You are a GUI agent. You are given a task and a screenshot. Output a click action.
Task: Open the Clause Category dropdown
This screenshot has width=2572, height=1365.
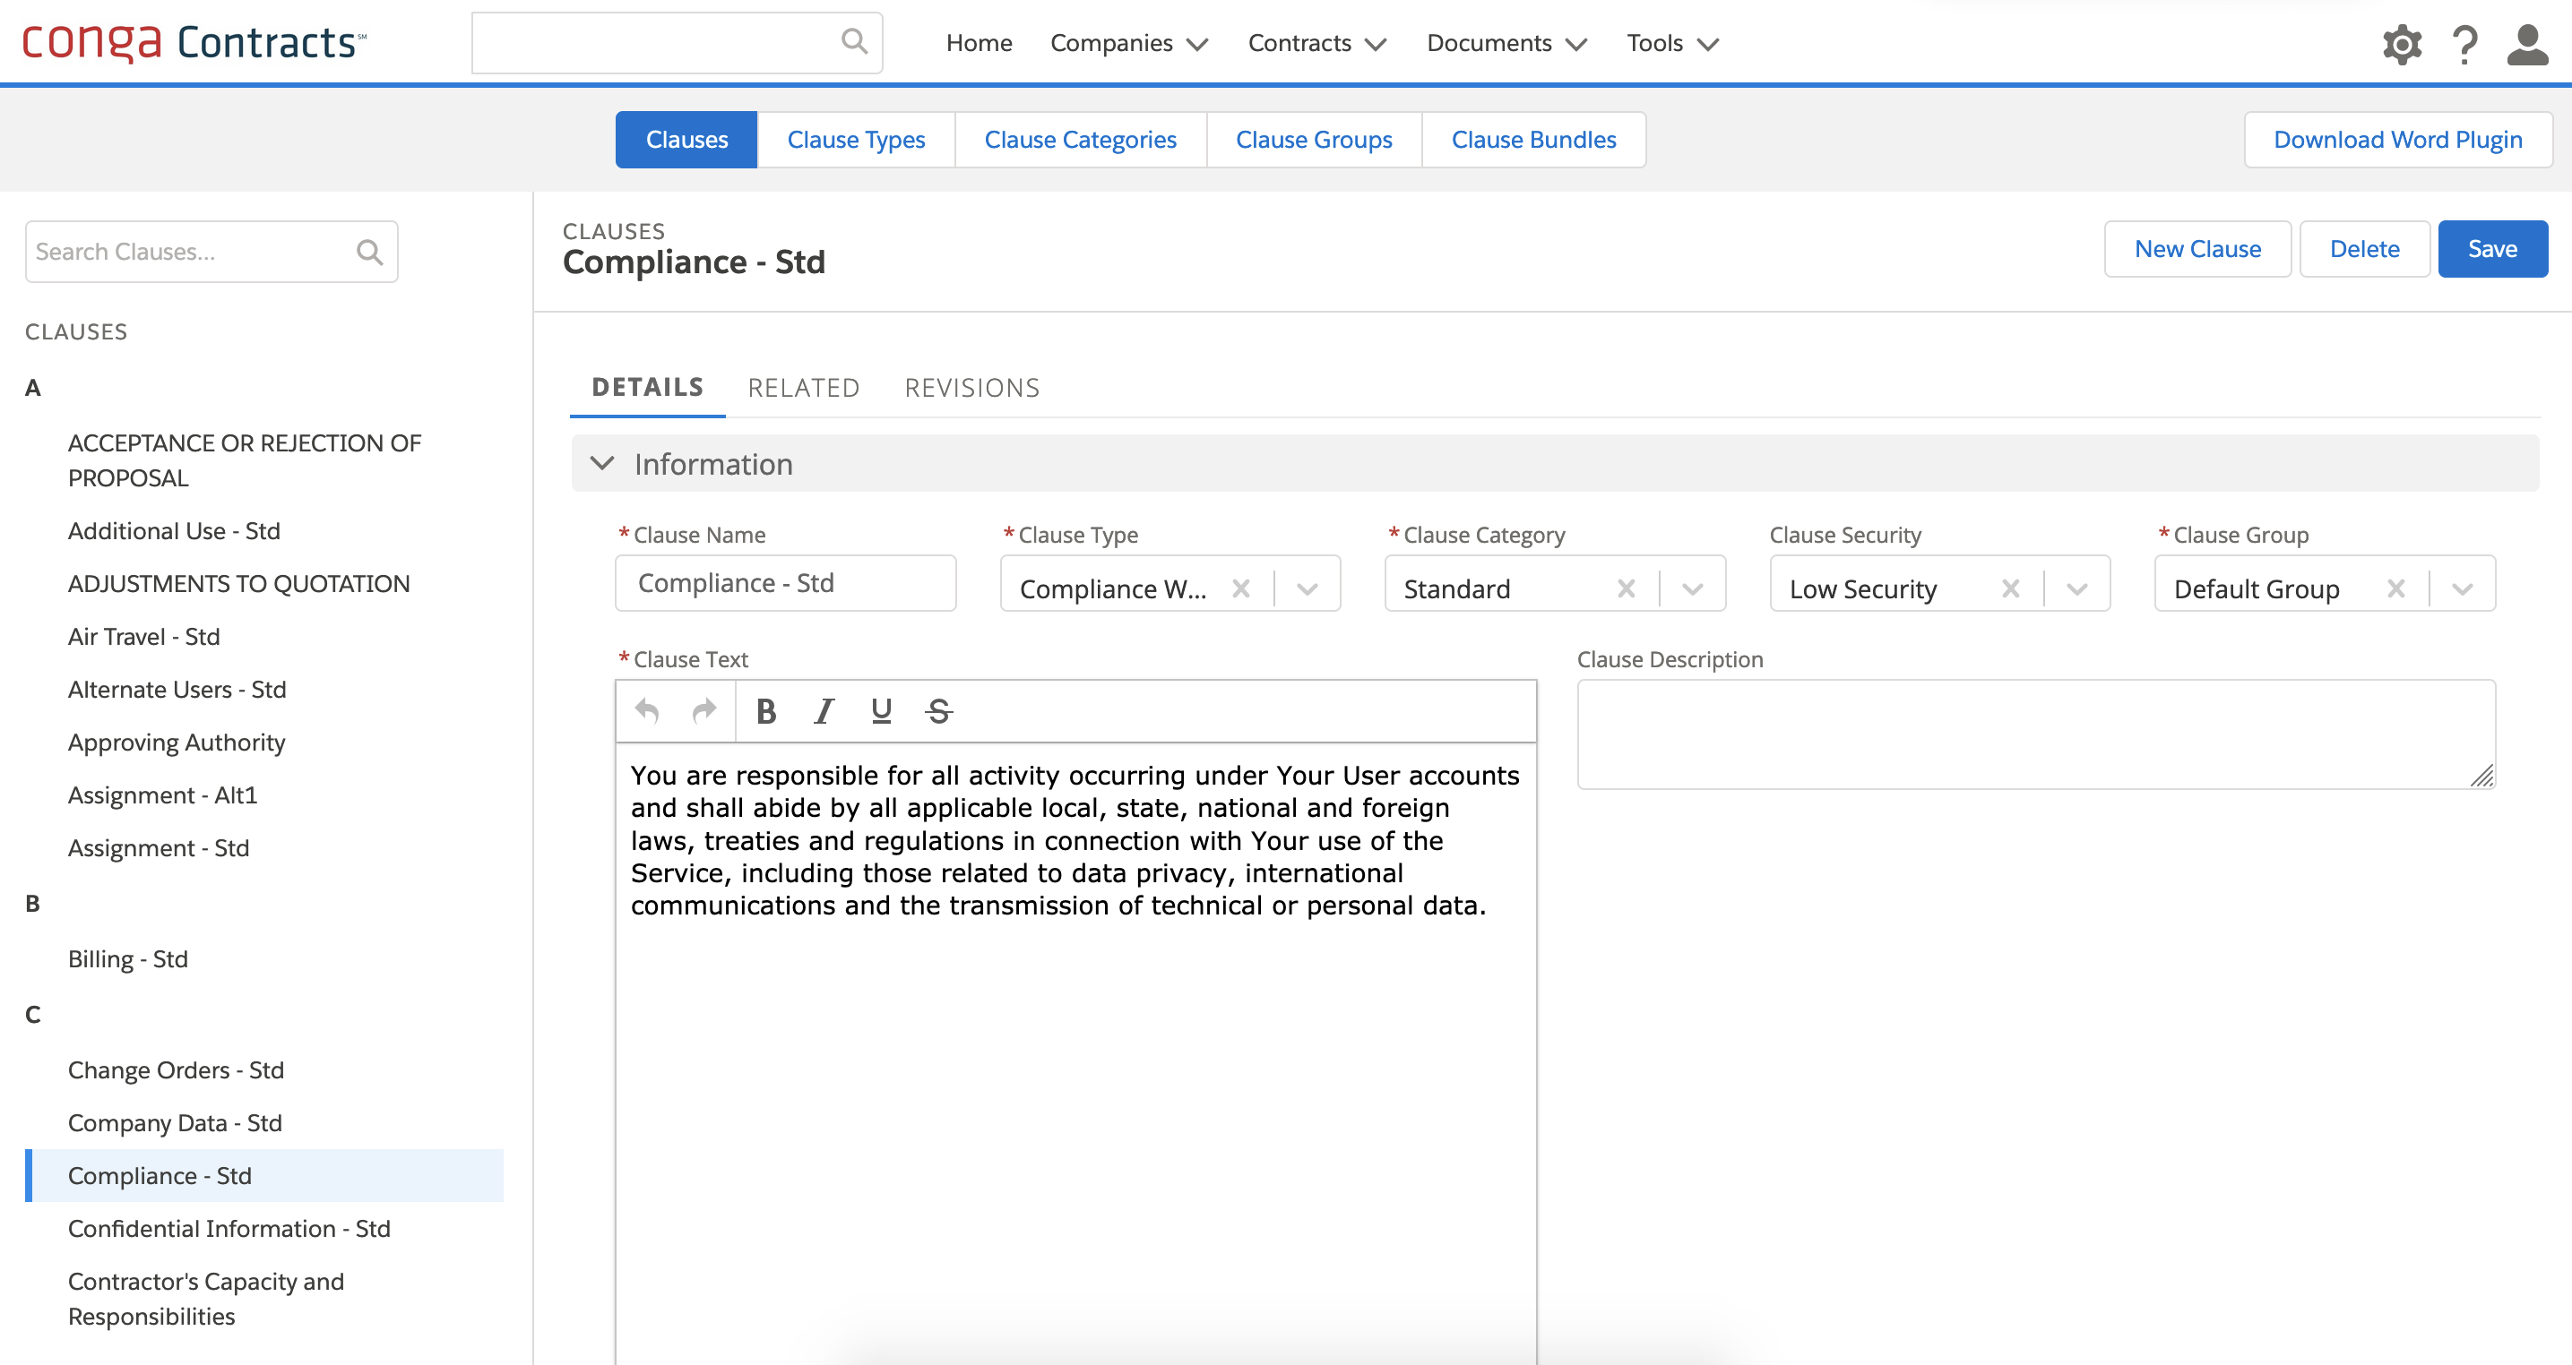tap(1692, 588)
